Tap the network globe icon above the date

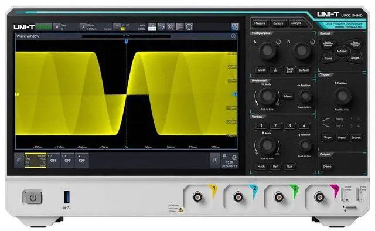pos(234,158)
